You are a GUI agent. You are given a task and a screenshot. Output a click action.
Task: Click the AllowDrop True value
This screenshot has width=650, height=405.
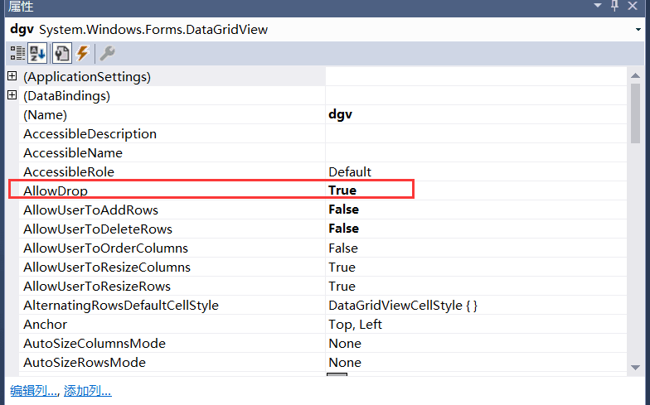(x=342, y=190)
